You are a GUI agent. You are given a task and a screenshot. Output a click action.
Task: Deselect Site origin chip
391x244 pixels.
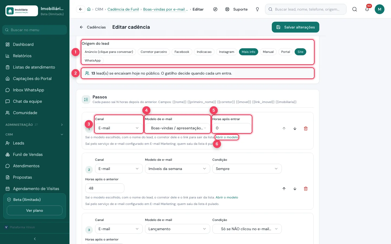pyautogui.click(x=300, y=52)
